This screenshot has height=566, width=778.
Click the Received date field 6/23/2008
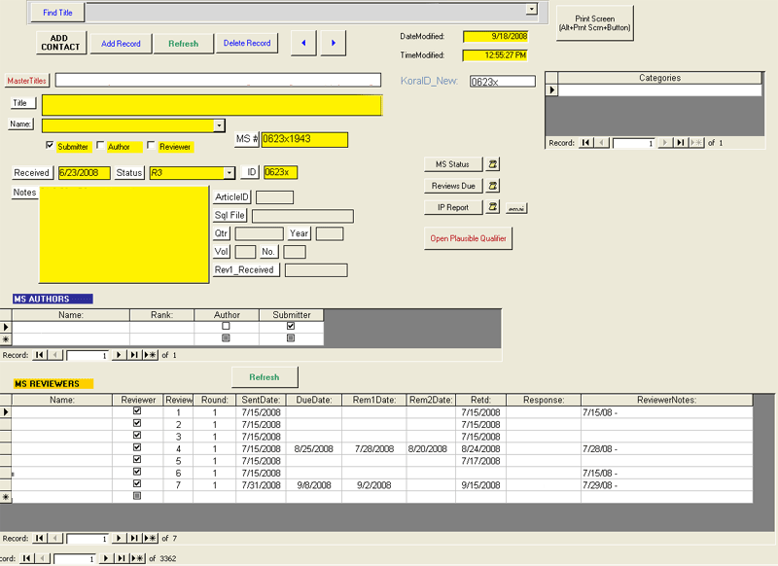[x=85, y=173]
